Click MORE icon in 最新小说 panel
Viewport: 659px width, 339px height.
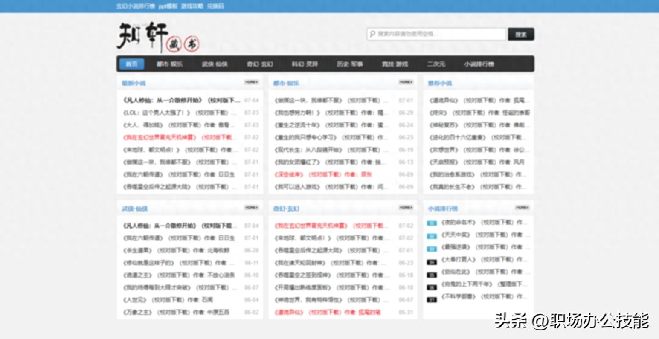pos(251,82)
